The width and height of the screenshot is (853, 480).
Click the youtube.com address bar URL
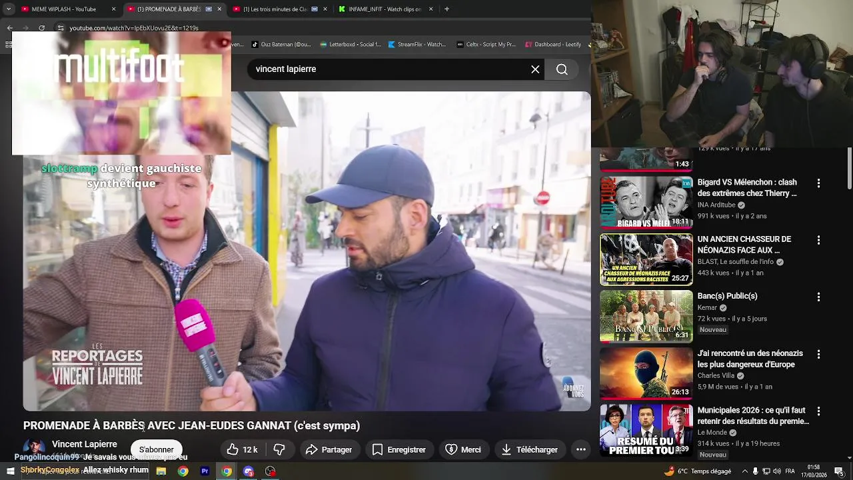point(134,28)
